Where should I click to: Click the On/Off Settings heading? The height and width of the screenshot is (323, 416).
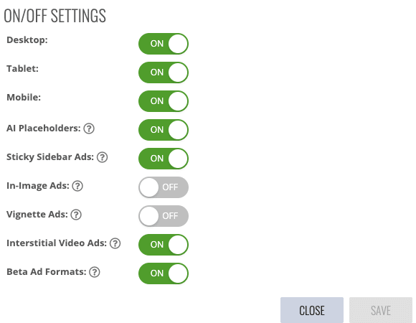coord(55,16)
